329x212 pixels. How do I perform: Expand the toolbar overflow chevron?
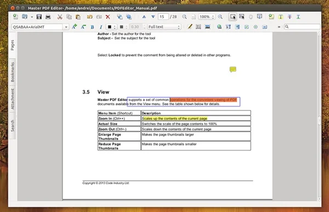[x=279, y=27]
